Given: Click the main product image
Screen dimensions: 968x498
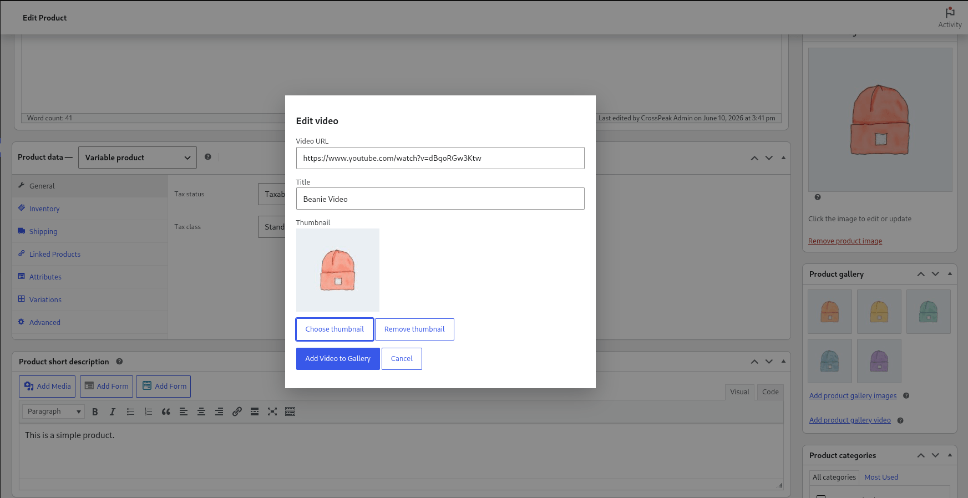Looking at the screenshot, I should pyautogui.click(x=880, y=120).
